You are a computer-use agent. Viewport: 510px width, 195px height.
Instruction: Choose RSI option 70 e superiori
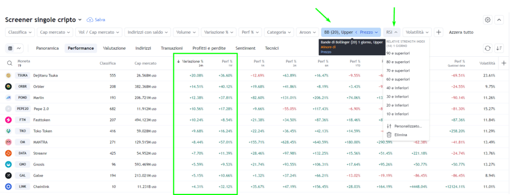point(406,71)
